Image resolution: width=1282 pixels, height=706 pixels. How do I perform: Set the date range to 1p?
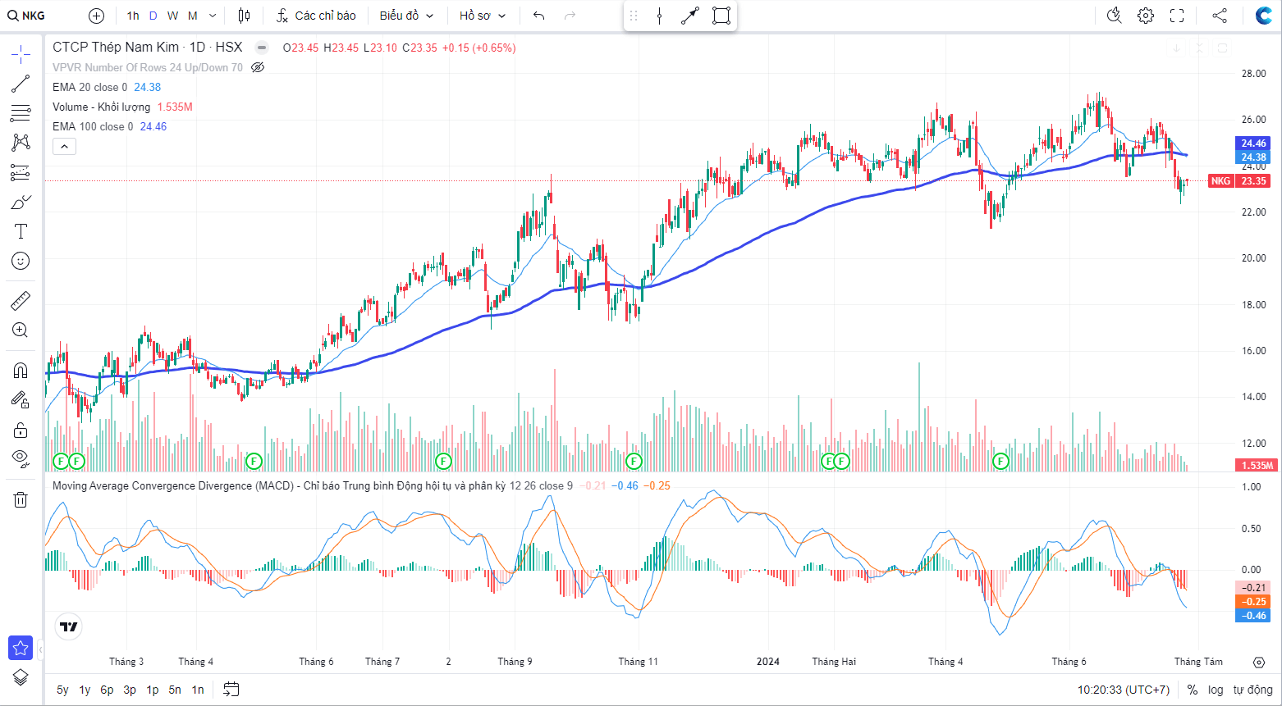pos(152,690)
